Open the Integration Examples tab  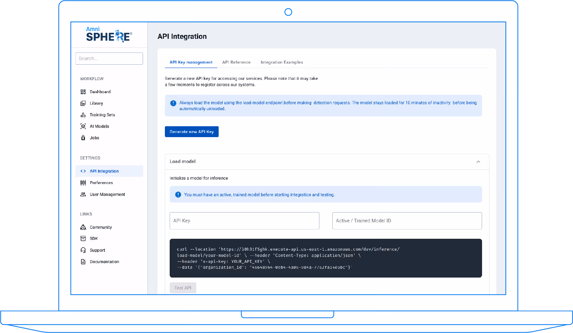pyautogui.click(x=282, y=62)
